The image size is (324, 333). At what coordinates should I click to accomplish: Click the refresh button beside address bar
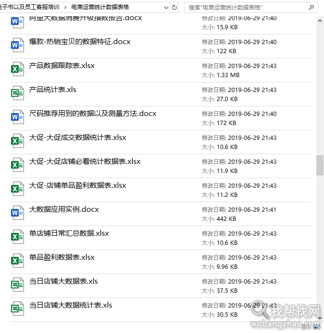tap(174, 8)
